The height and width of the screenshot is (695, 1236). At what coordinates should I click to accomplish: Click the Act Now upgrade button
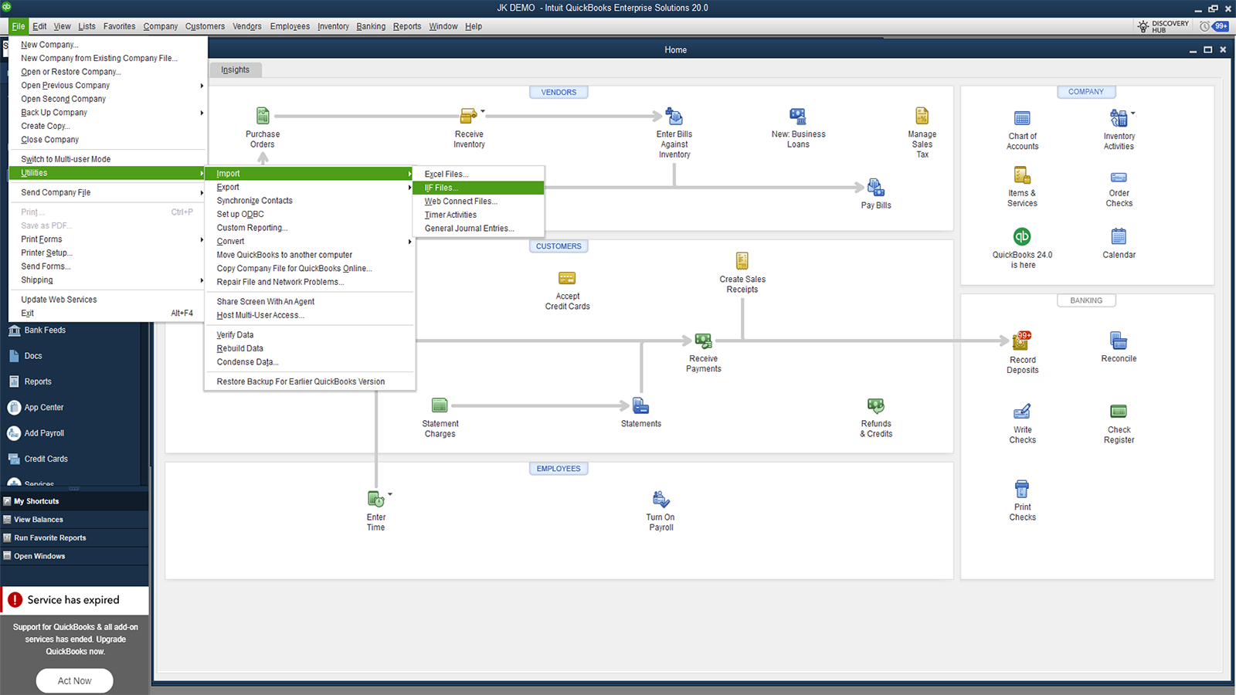(x=74, y=680)
